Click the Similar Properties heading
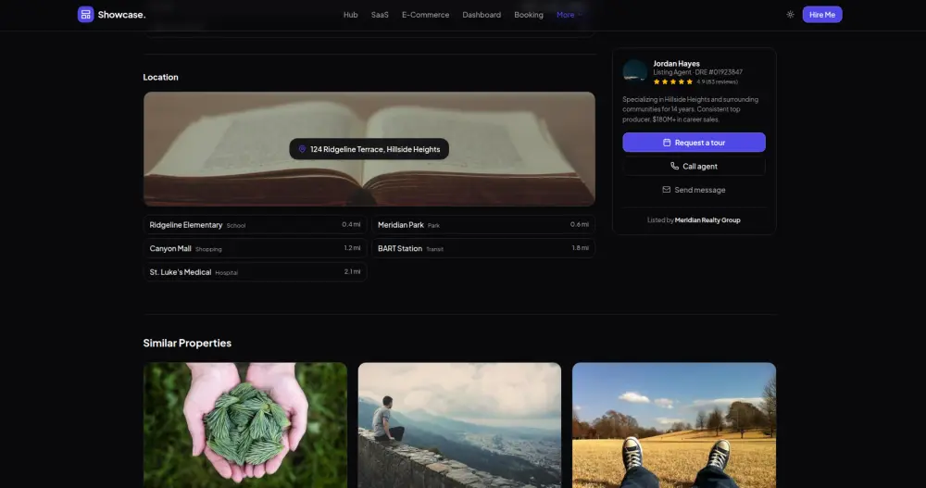Screen dimensions: 926x488 187,343
